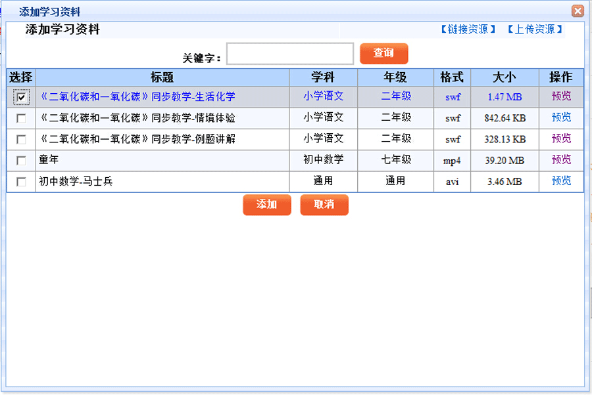Check the 情境体验 row checkbox
Viewport: 592px width, 395px height.
(22, 119)
